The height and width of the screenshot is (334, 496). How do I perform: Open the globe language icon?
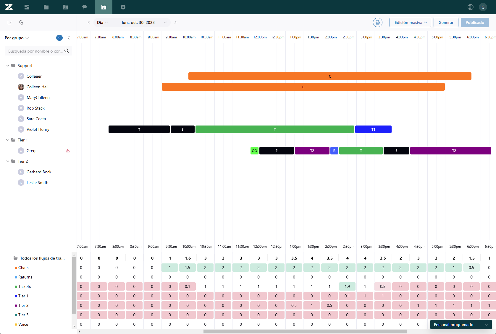pos(471,7)
